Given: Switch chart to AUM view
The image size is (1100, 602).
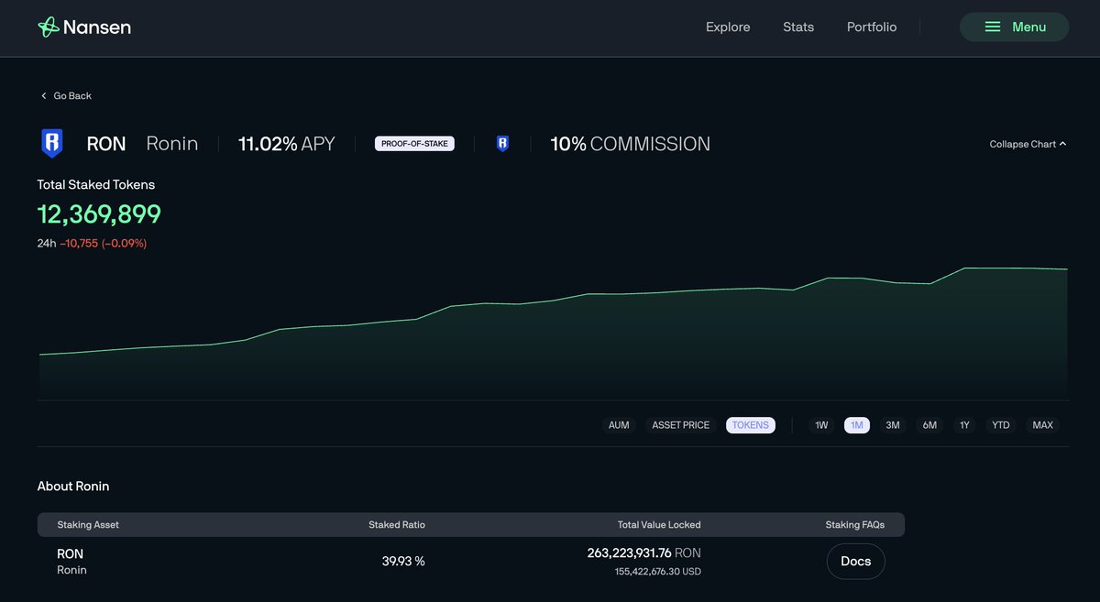Looking at the screenshot, I should tap(619, 425).
